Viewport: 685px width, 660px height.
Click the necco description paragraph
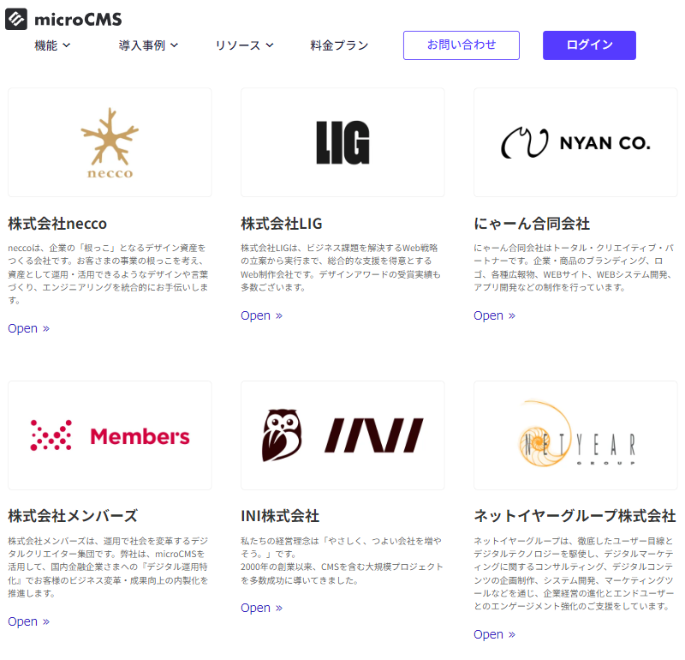(x=109, y=273)
